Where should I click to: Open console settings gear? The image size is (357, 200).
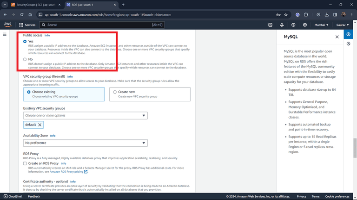(305, 25)
